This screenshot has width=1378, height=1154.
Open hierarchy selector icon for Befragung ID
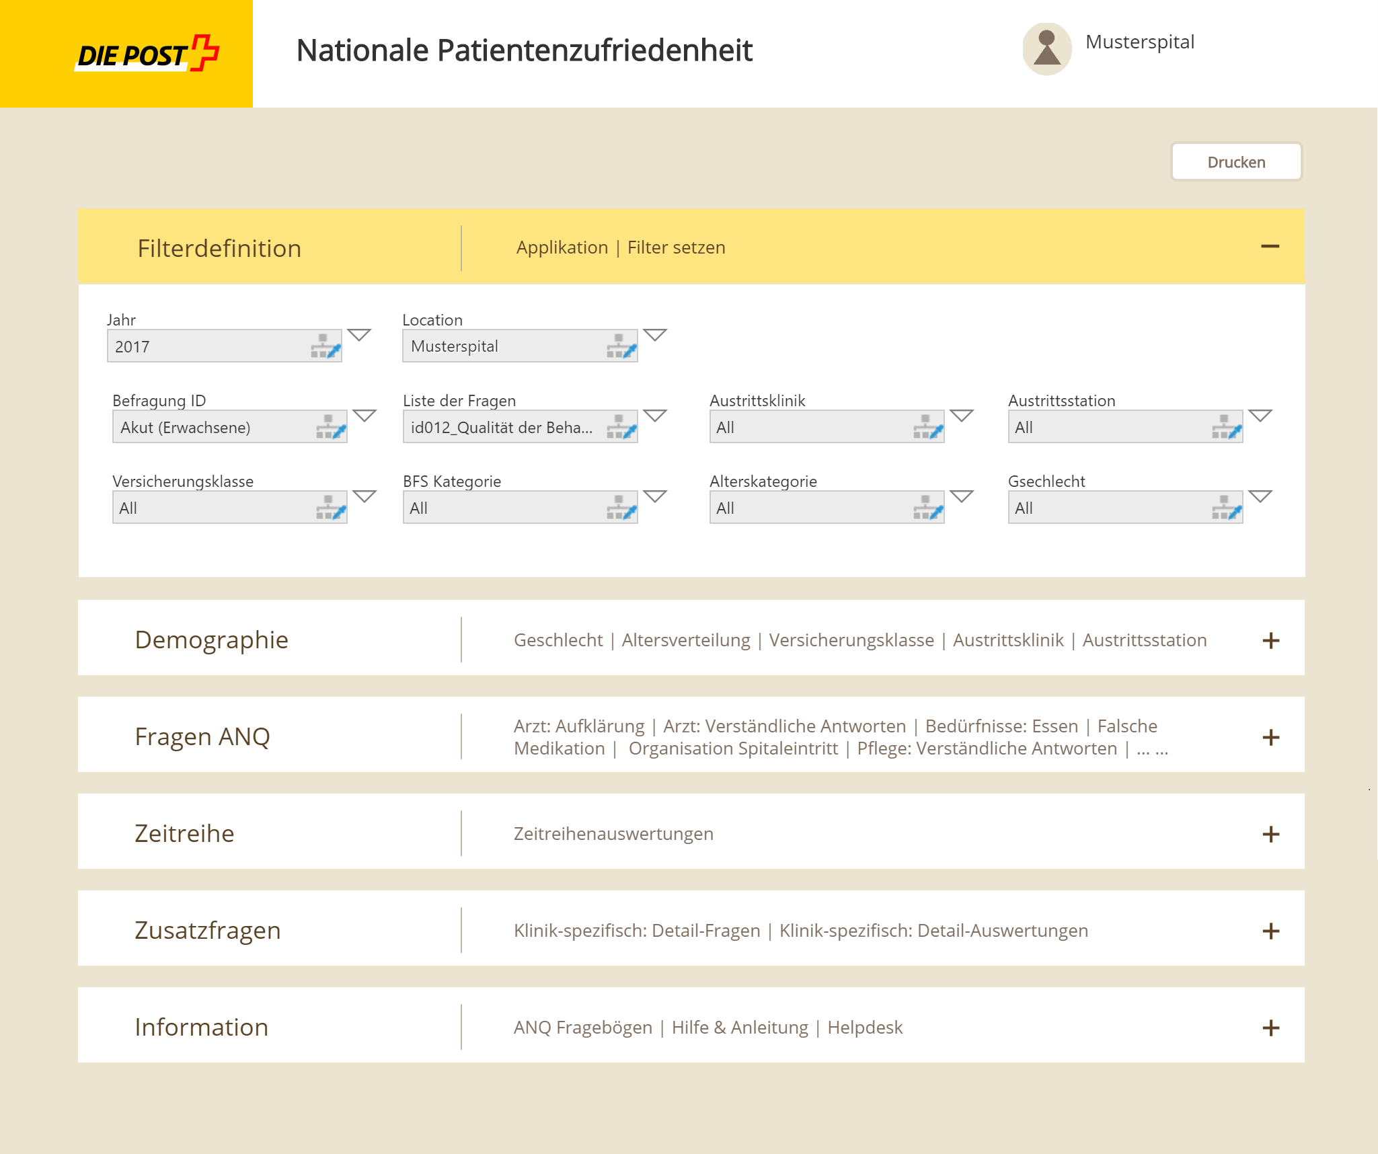tap(331, 427)
